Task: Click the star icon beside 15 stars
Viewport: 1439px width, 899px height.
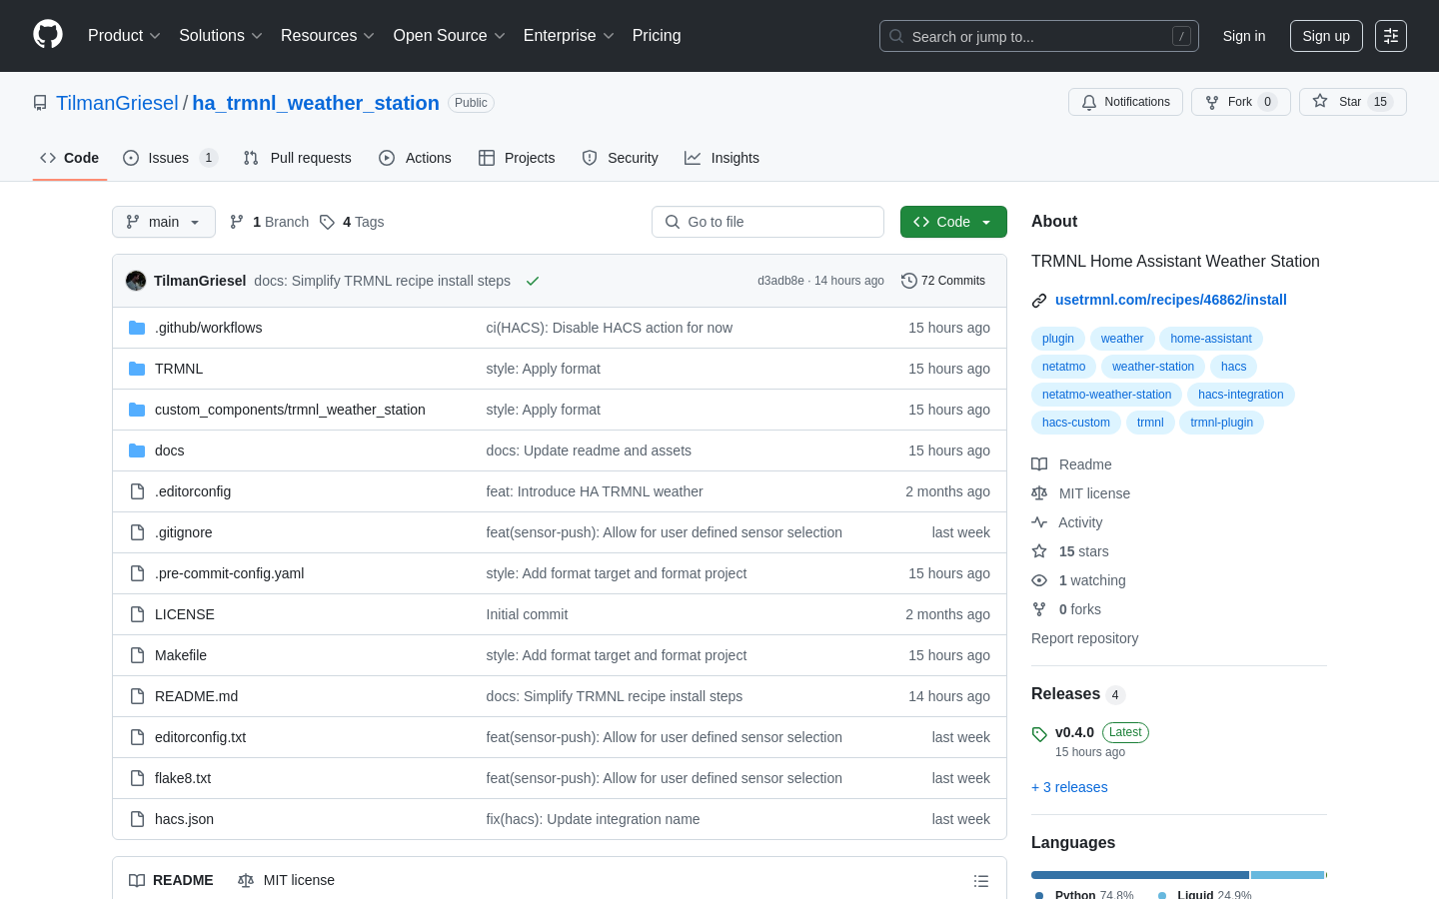Action: tap(1039, 551)
